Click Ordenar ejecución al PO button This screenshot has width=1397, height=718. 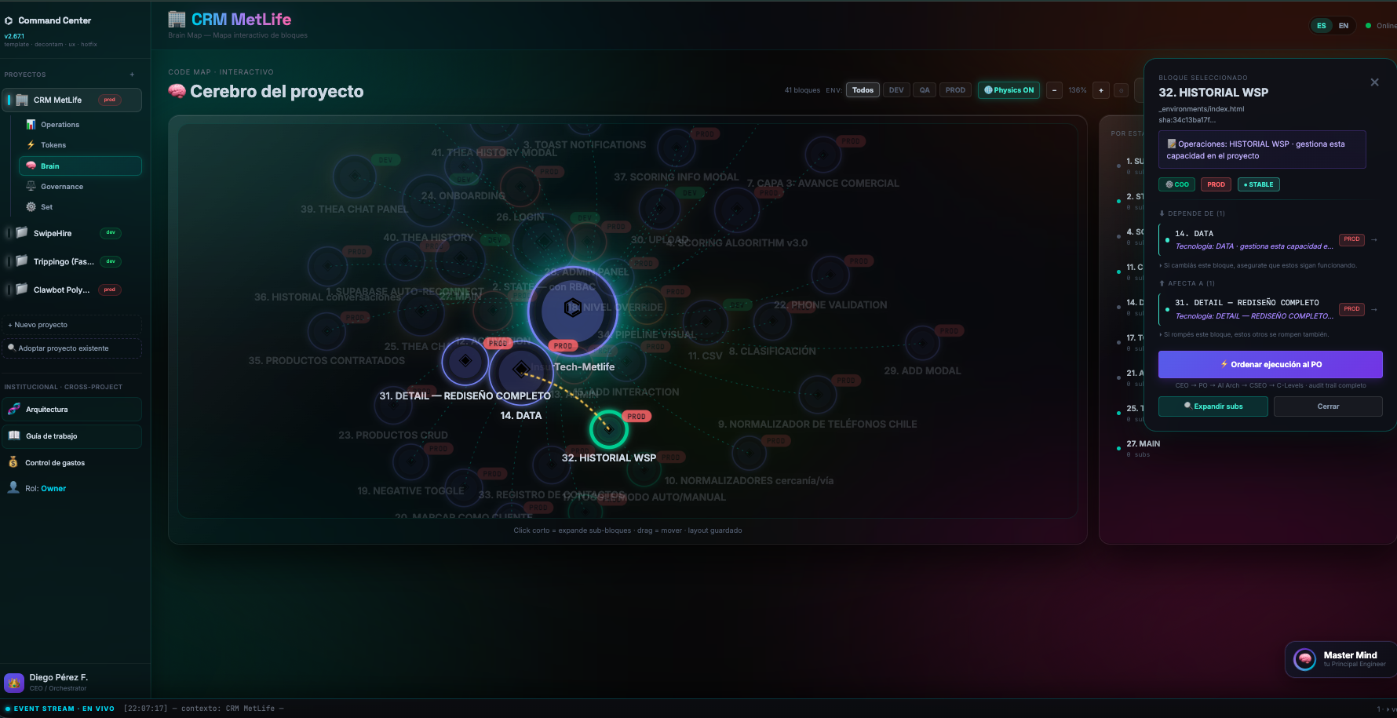click(x=1270, y=365)
